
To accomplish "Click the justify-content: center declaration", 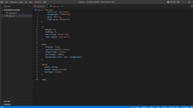I will tap(58, 49).
